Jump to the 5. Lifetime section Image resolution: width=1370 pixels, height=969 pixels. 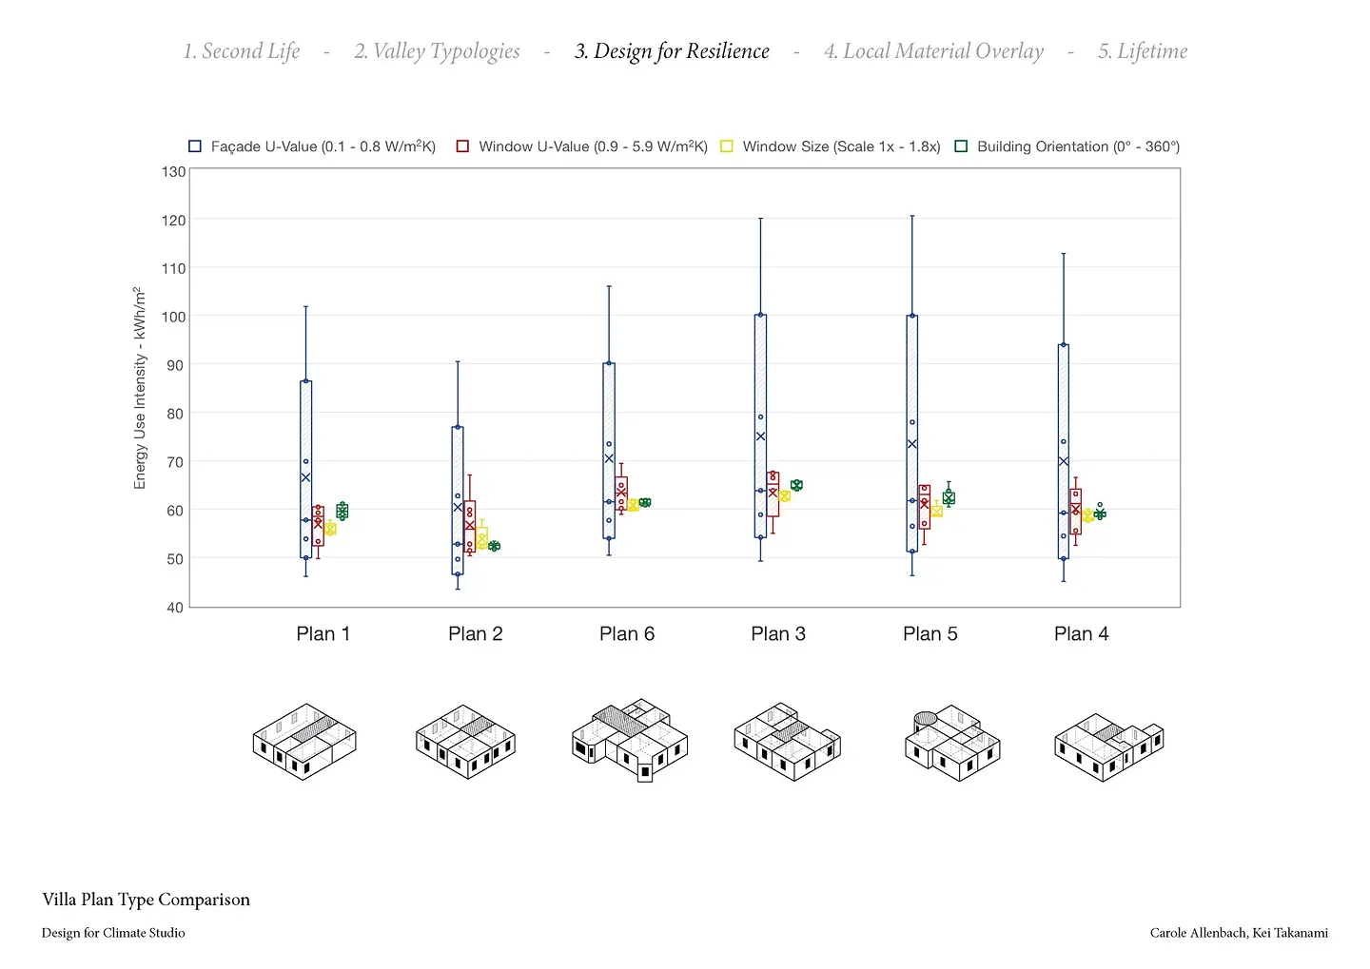[1143, 51]
